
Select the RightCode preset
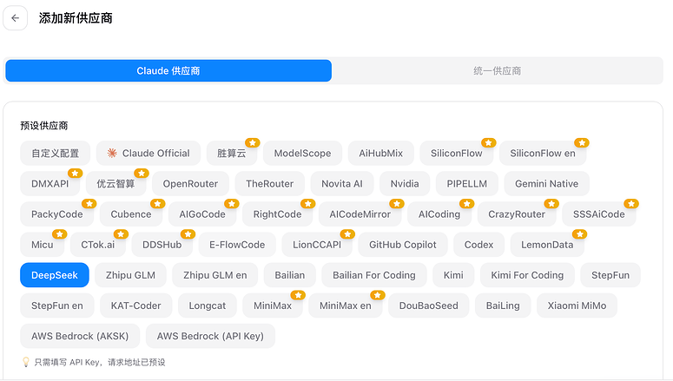277,214
